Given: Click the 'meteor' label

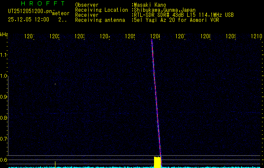Looking at the screenshot, I should click(x=60, y=14).
